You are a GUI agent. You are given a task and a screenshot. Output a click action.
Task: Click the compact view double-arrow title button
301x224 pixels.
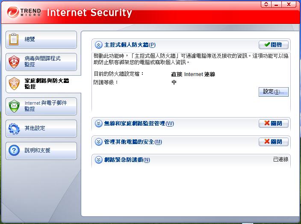266,4
